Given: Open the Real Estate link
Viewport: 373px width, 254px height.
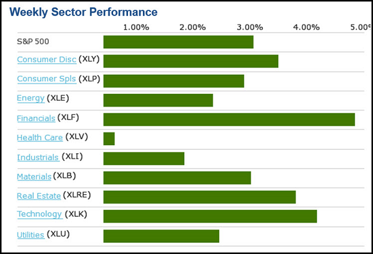Looking at the screenshot, I should tap(38, 196).
